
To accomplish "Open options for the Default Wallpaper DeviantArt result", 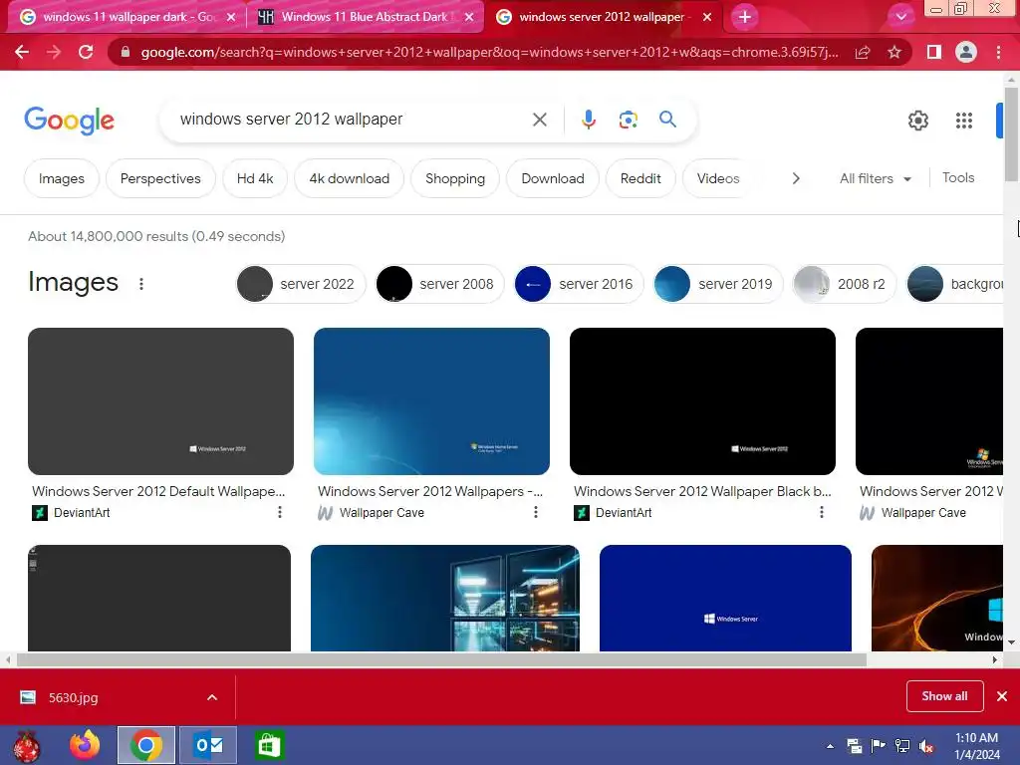I will 280,513.
